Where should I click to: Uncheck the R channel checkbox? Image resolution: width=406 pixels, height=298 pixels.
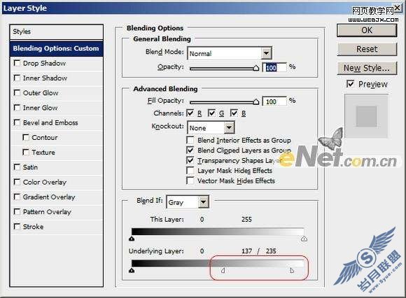pos(190,113)
